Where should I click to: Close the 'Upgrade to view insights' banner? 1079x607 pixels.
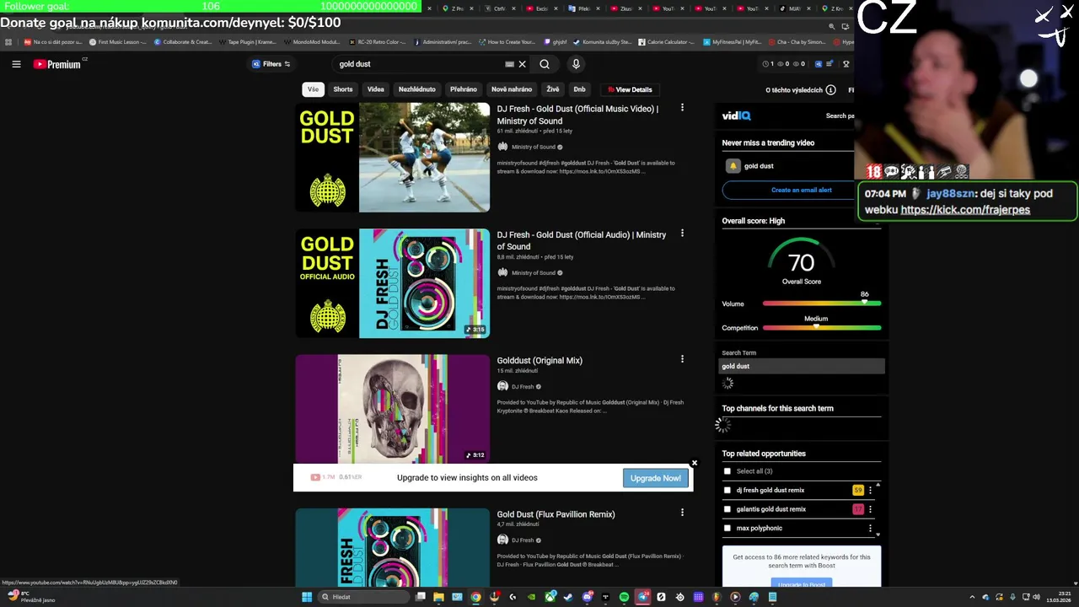coord(694,463)
